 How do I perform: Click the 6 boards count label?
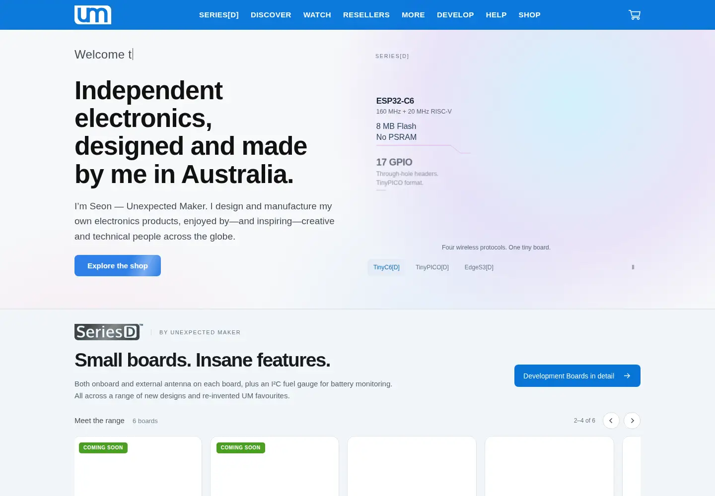click(x=145, y=421)
